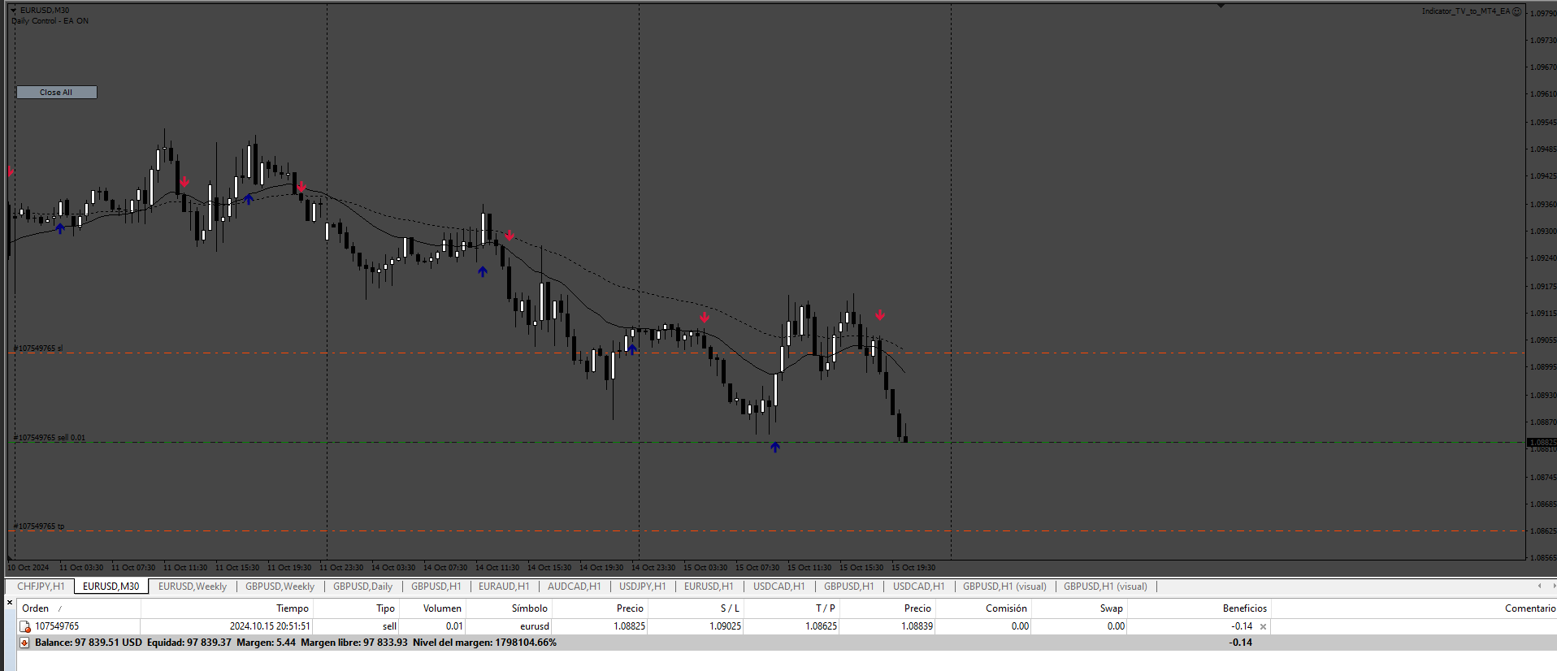The height and width of the screenshot is (671, 1557).
Task: Click the Indicator_TV_to_MT4_EA label
Action: (1466, 11)
